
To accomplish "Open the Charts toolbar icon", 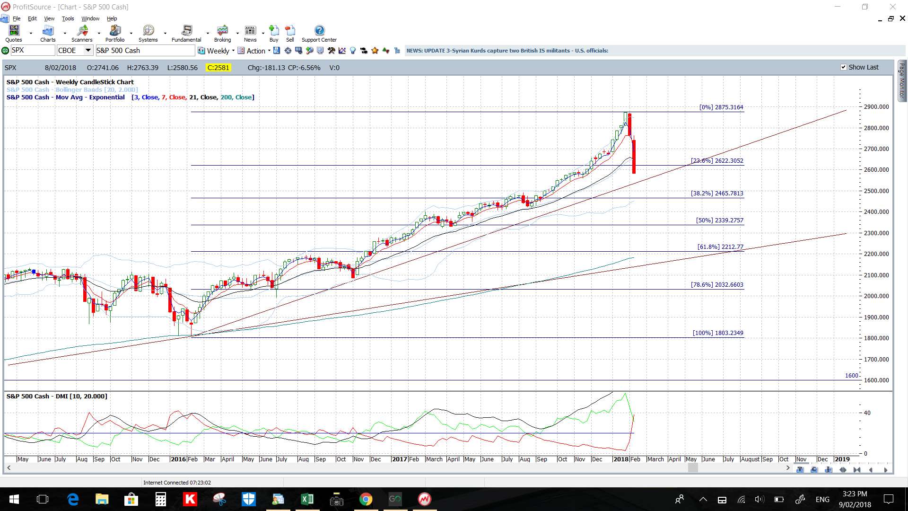I will click(48, 31).
